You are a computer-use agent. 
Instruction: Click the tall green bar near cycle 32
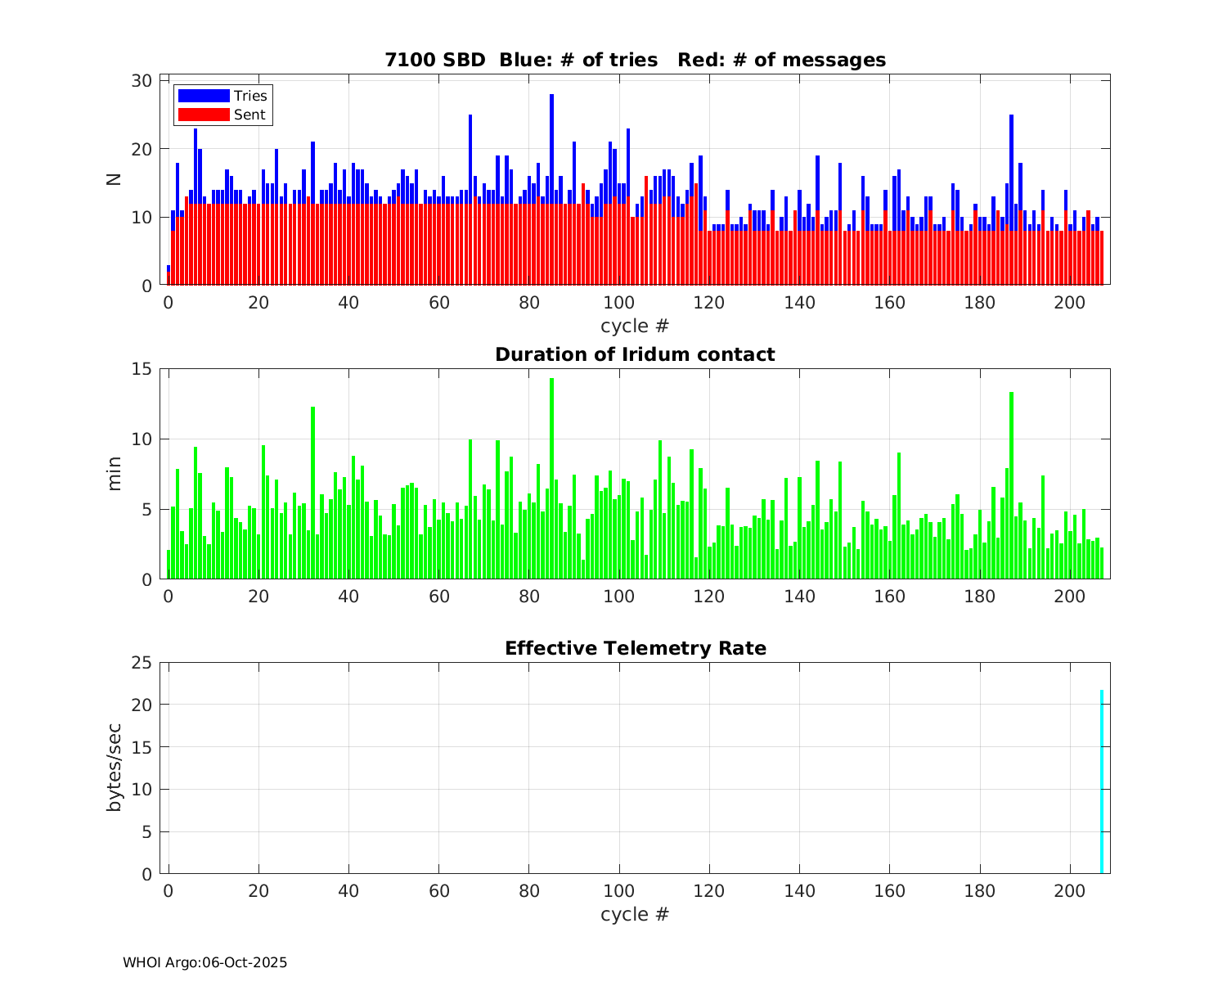point(312,493)
